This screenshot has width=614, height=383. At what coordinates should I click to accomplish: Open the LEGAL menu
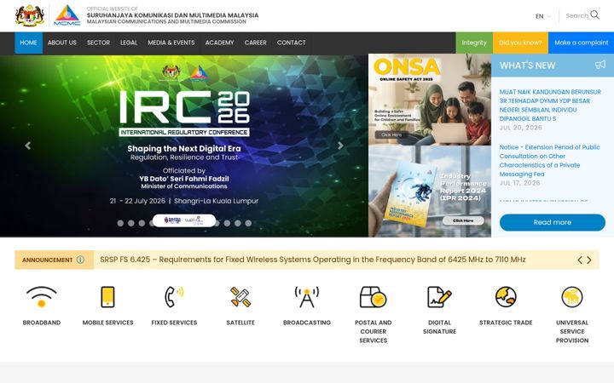(x=129, y=43)
